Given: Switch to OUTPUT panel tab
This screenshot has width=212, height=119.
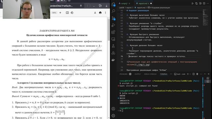Looking at the screenshot, I should coord(137,74).
